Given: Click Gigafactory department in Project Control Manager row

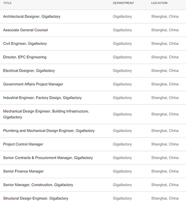Looking at the screenshot, I should tap(122, 144).
